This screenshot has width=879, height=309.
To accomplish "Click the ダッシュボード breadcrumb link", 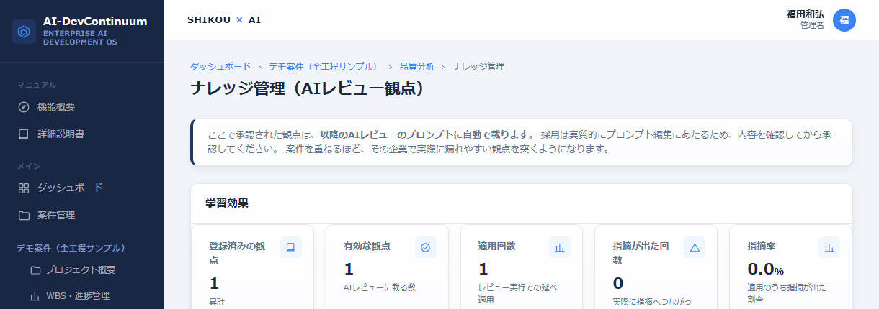I will click(x=220, y=66).
